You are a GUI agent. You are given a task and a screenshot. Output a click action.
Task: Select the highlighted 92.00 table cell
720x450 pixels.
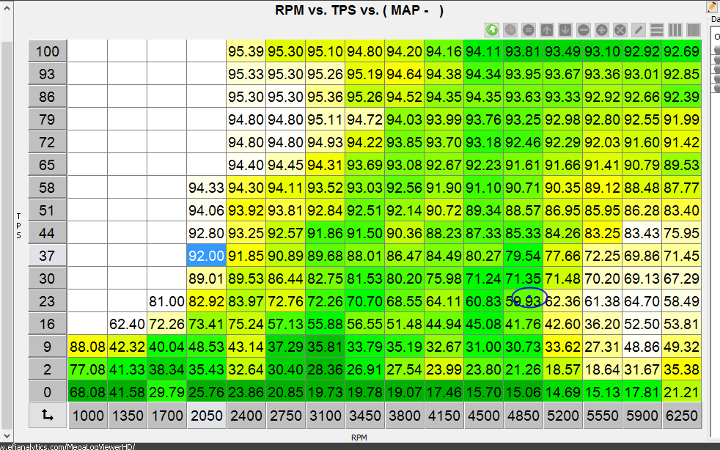click(x=206, y=257)
